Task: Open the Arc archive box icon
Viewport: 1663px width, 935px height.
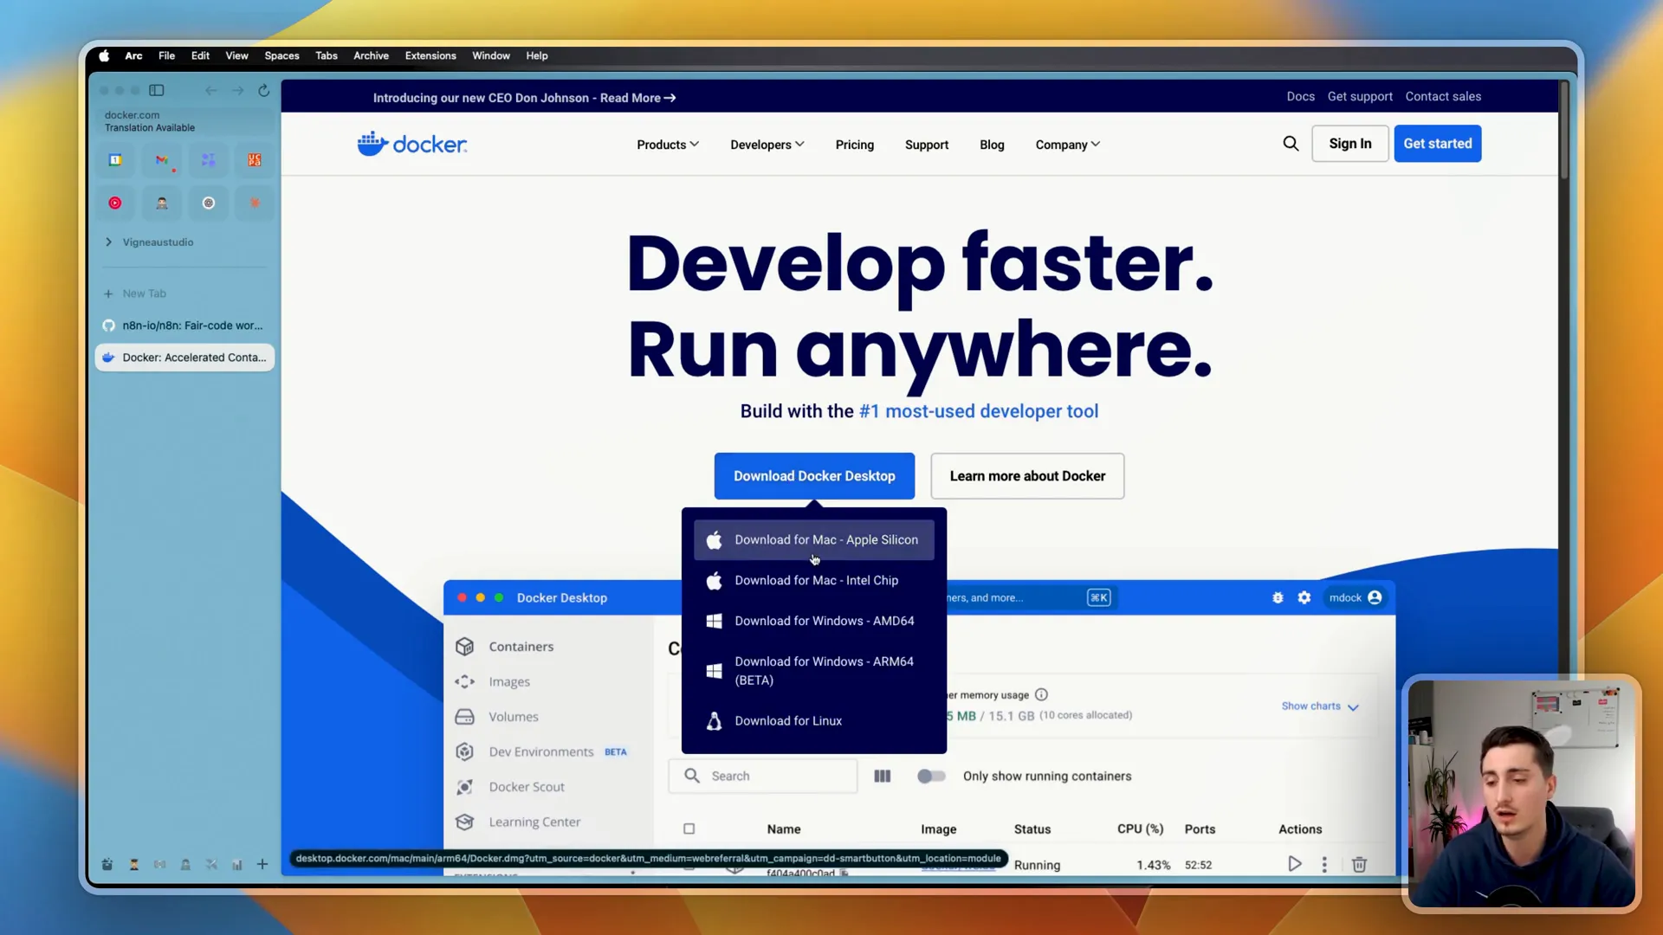Action: pos(107,864)
